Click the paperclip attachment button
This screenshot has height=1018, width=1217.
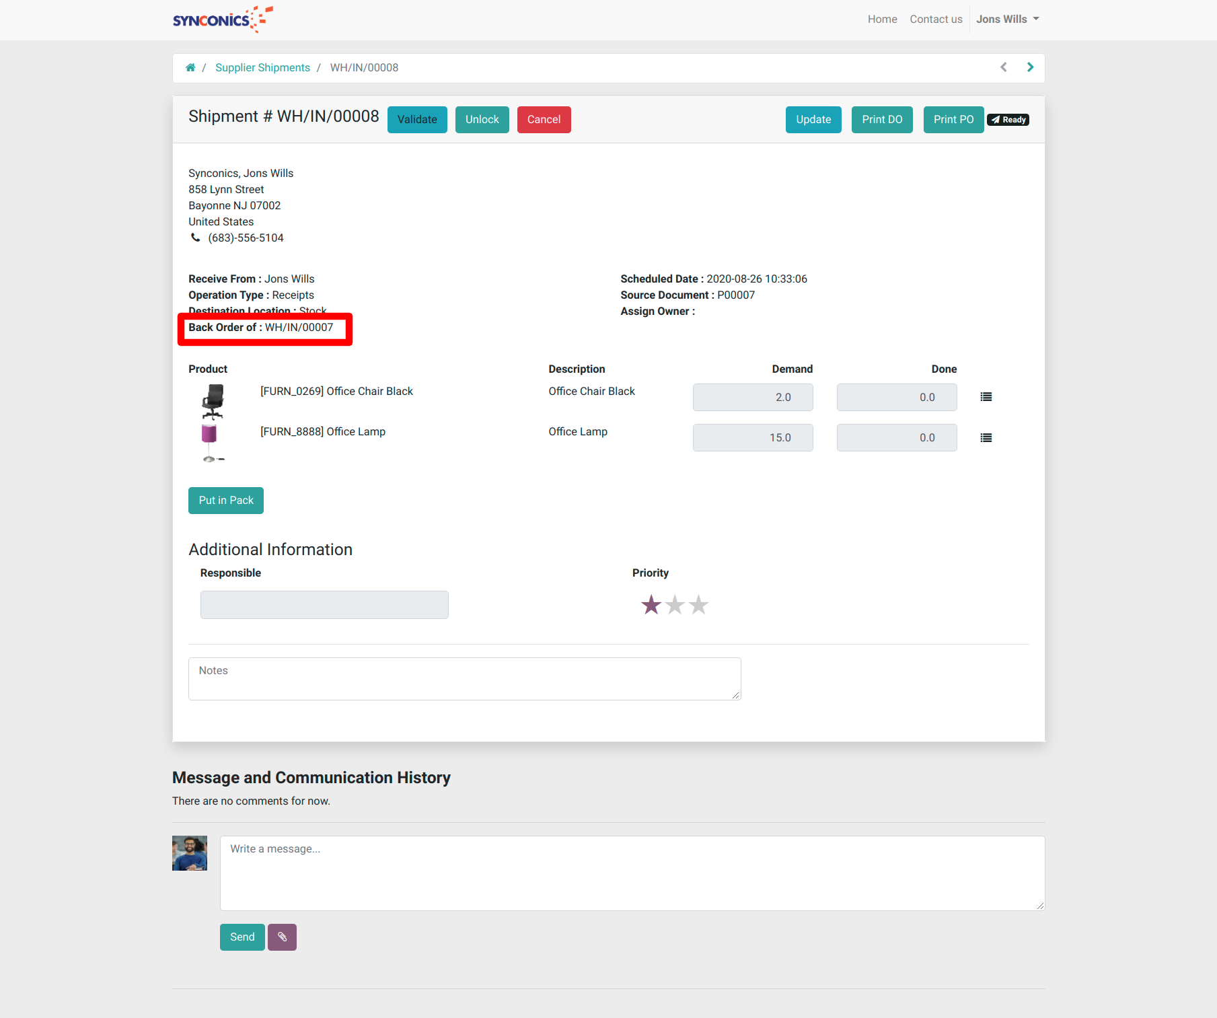tap(282, 937)
